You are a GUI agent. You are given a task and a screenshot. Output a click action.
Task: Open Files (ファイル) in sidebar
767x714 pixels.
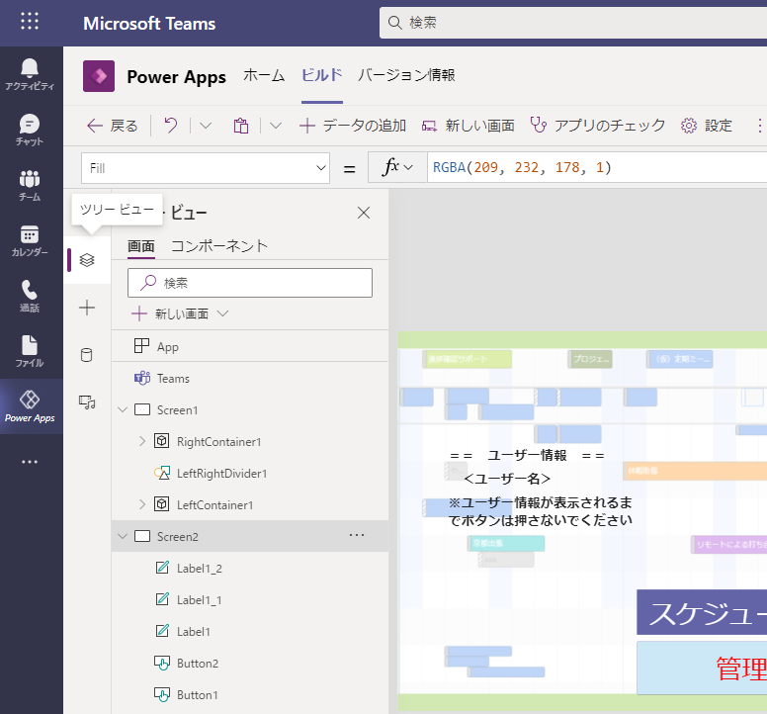[30, 351]
